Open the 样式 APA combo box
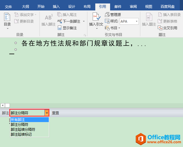The width and height of the screenshot is (183, 147). 129,21
